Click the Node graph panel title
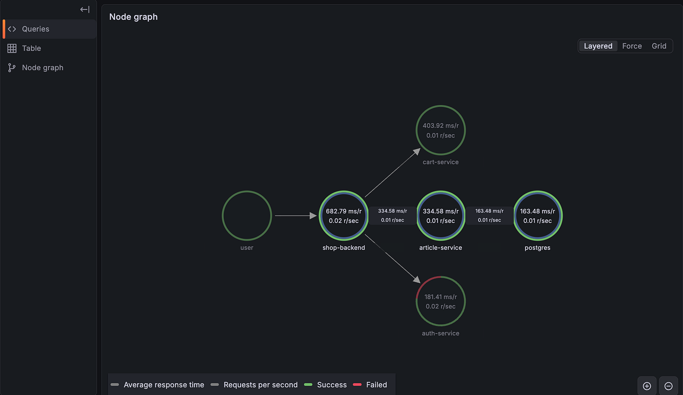 133,17
